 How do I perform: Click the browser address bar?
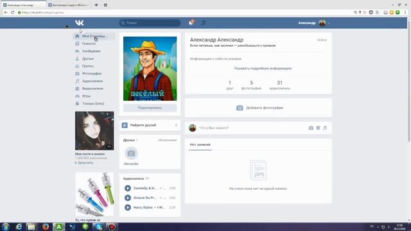(x=184, y=12)
